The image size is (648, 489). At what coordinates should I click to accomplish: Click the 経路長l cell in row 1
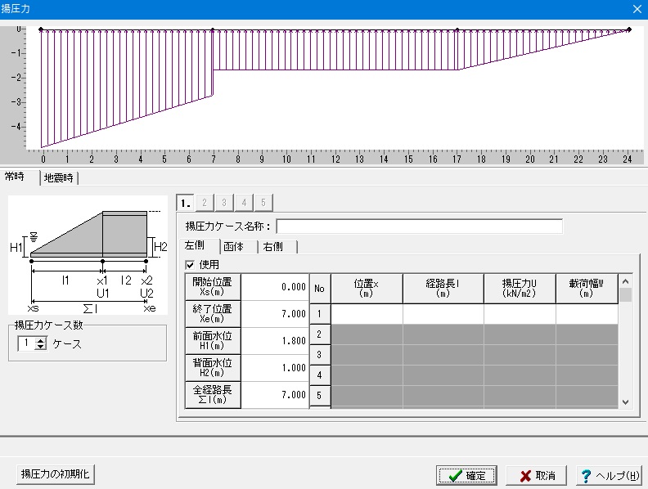click(x=443, y=314)
